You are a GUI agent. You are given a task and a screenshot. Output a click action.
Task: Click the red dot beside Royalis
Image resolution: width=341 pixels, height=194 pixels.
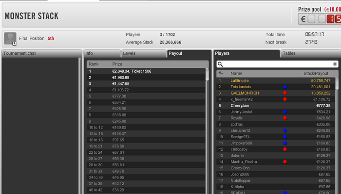click(285, 118)
